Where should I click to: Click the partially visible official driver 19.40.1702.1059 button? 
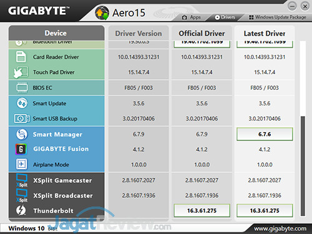coord(202,44)
